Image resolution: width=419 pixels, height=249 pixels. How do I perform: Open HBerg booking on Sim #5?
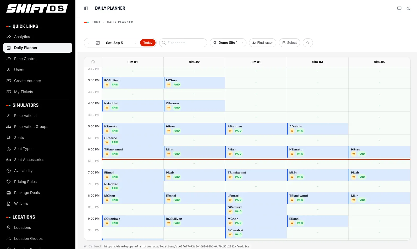coord(379,152)
